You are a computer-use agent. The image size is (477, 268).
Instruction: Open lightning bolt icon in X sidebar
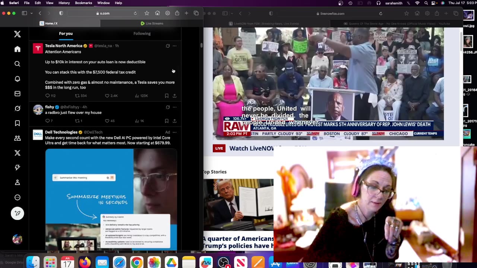[17, 167]
